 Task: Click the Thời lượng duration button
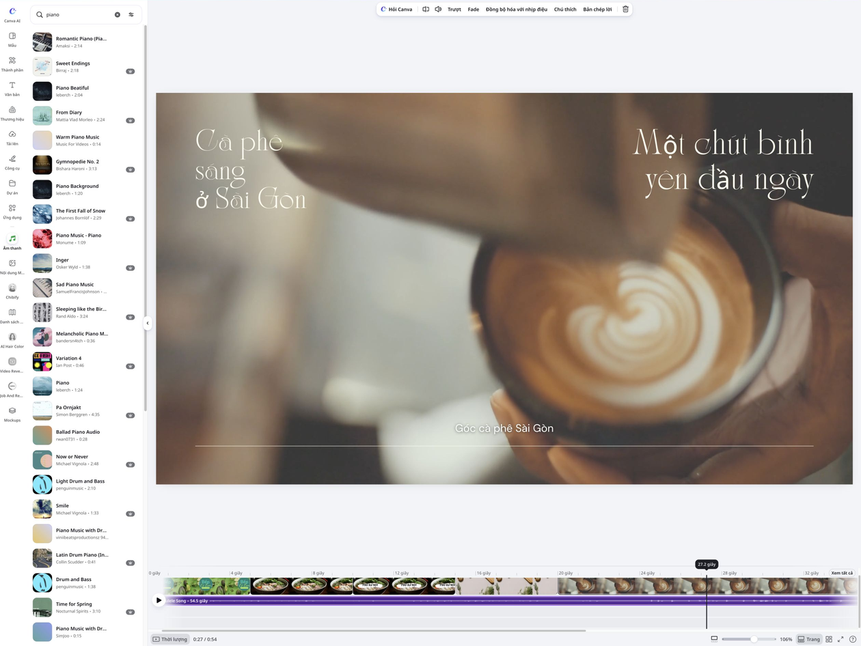coord(169,639)
